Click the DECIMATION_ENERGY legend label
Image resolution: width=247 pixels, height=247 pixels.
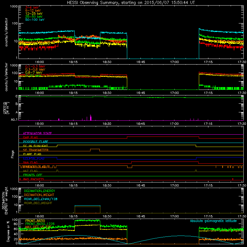[40, 191]
